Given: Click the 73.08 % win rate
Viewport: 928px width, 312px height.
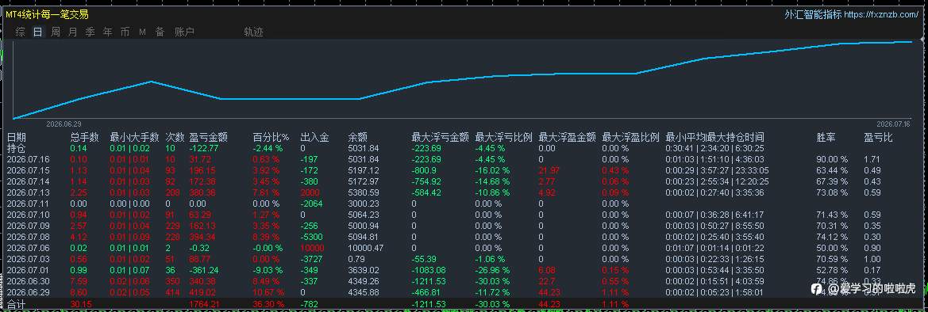Looking at the screenshot, I should [832, 192].
